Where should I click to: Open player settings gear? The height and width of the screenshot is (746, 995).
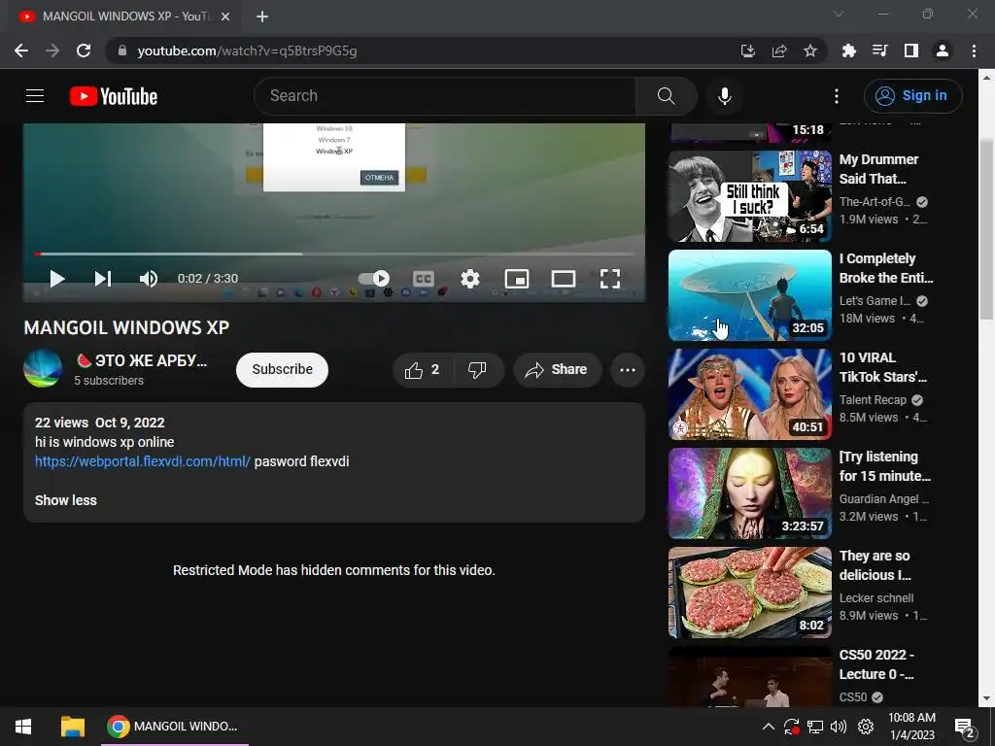click(x=470, y=279)
